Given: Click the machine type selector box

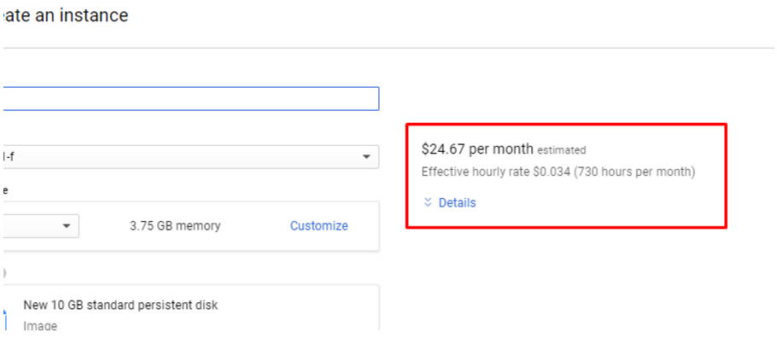Looking at the screenshot, I should click(x=38, y=226).
